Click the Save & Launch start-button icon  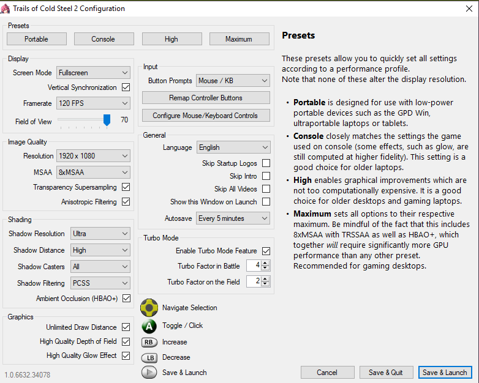pos(149,372)
